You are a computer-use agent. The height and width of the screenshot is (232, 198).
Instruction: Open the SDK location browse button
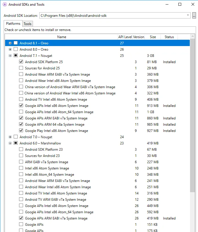coord(194,15)
